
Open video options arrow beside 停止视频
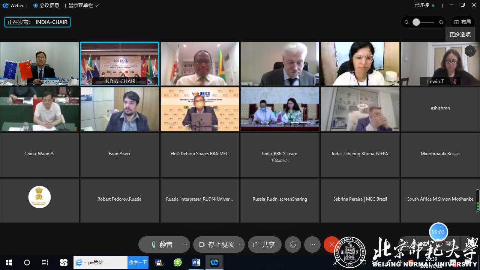pyautogui.click(x=240, y=244)
